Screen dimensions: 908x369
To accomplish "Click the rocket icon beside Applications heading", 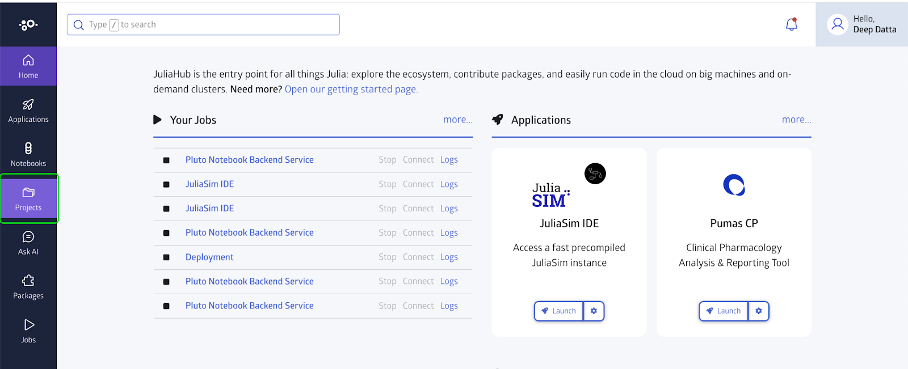I will tap(498, 119).
